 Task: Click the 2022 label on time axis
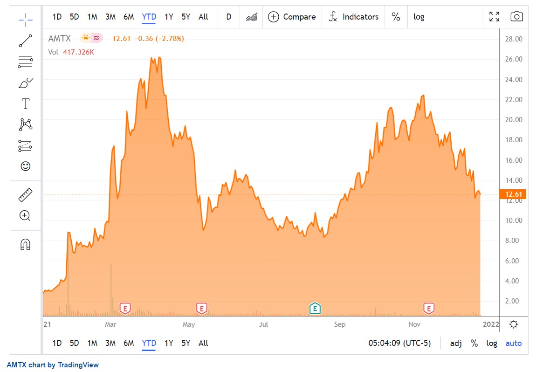[x=491, y=324]
